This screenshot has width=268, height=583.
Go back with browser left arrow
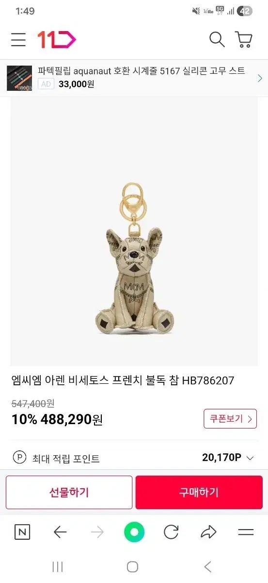point(60,532)
